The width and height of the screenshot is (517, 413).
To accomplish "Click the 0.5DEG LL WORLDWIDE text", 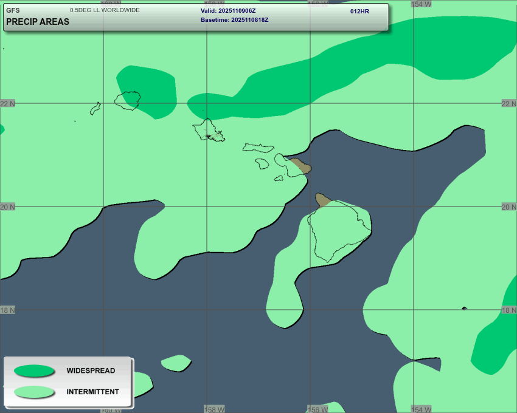I will pos(105,10).
